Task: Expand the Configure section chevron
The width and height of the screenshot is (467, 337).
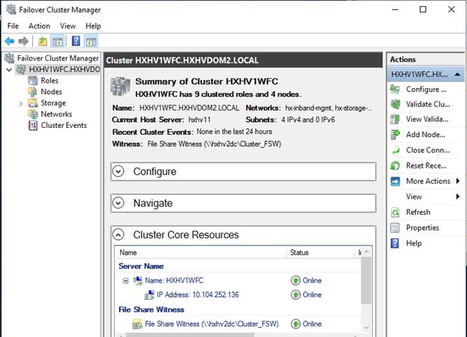Action: click(x=118, y=171)
